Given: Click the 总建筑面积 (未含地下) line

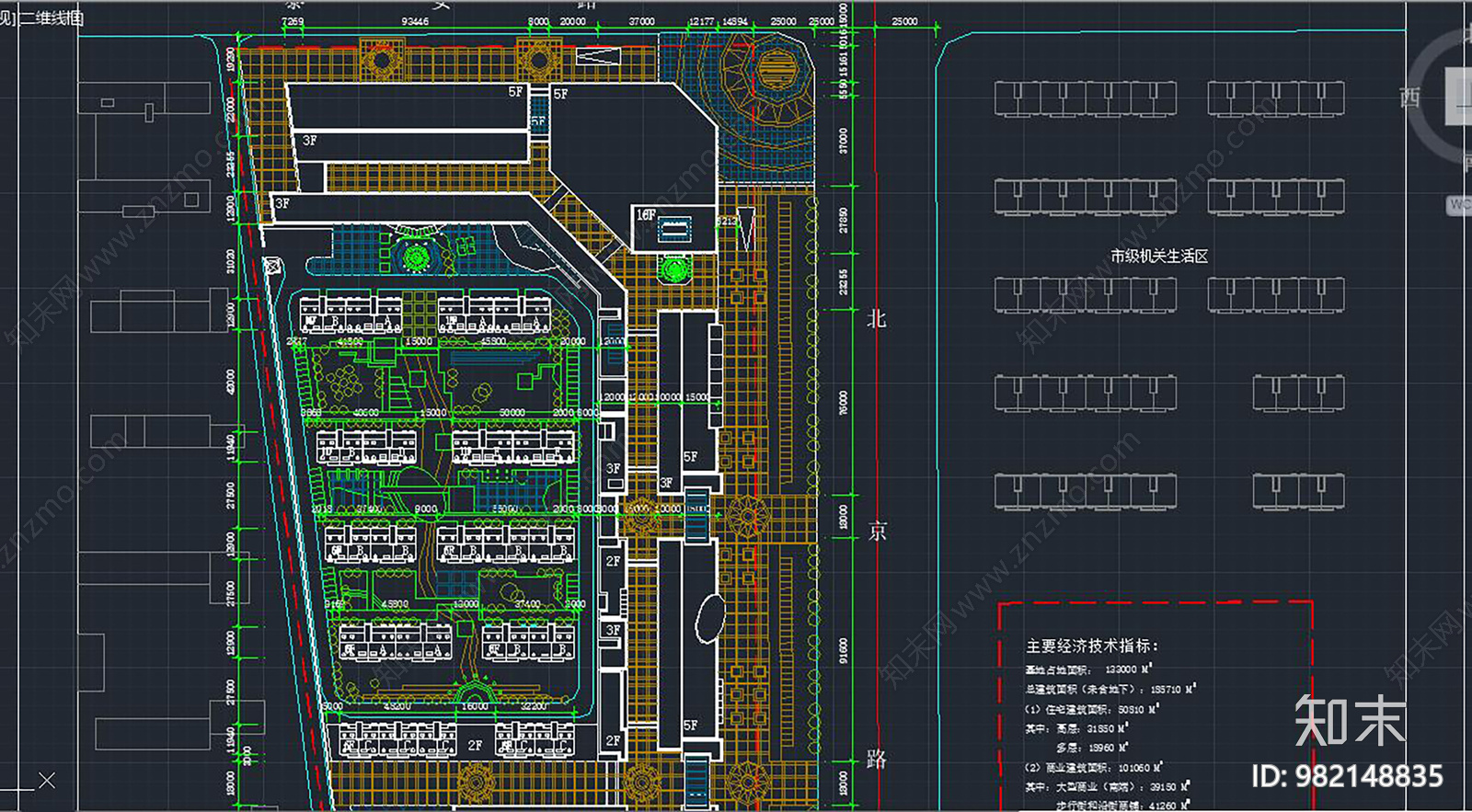Looking at the screenshot, I should (x=1110, y=689).
